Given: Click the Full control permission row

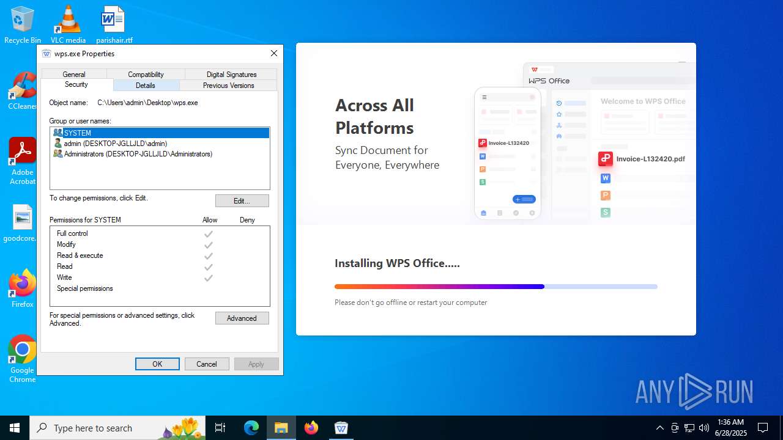Looking at the screenshot, I should [x=160, y=233].
